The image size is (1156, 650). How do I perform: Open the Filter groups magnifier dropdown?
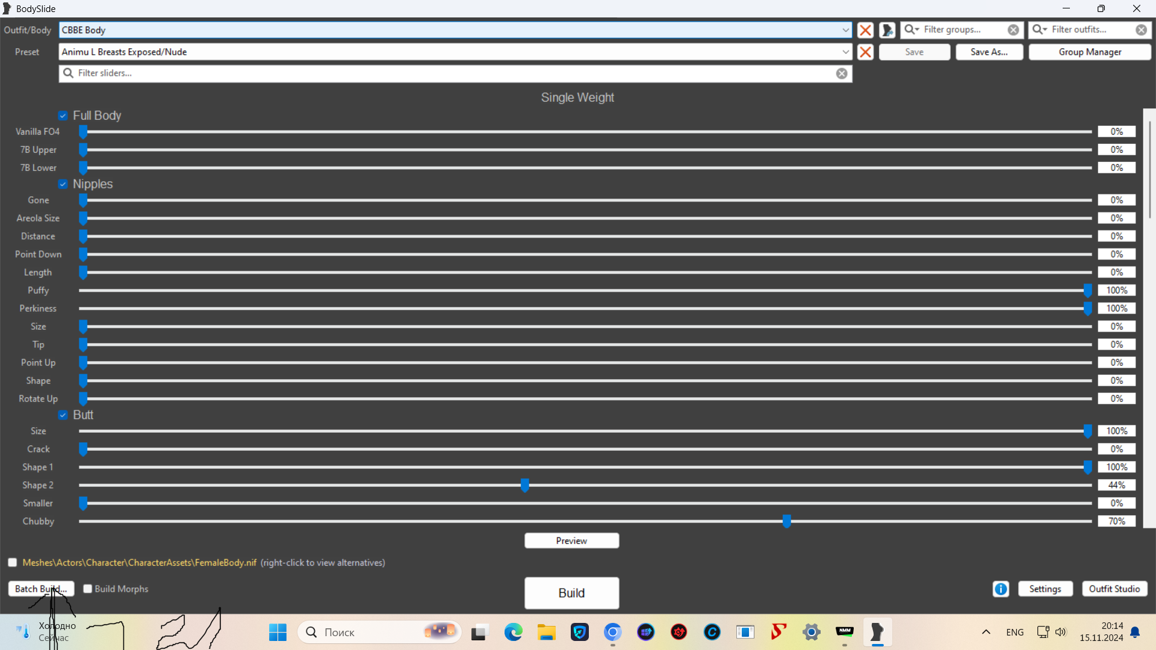(x=912, y=29)
